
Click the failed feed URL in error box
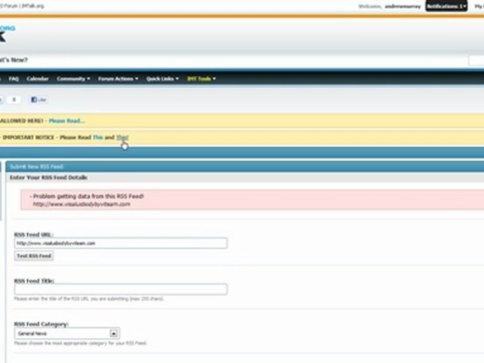[82, 204]
